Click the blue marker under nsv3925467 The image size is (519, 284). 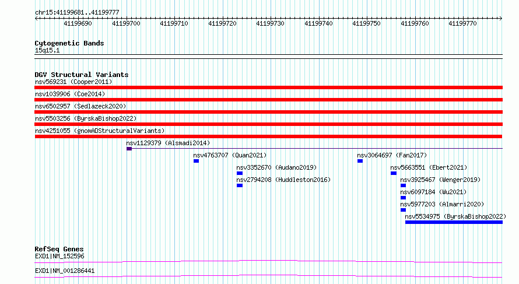click(403, 185)
